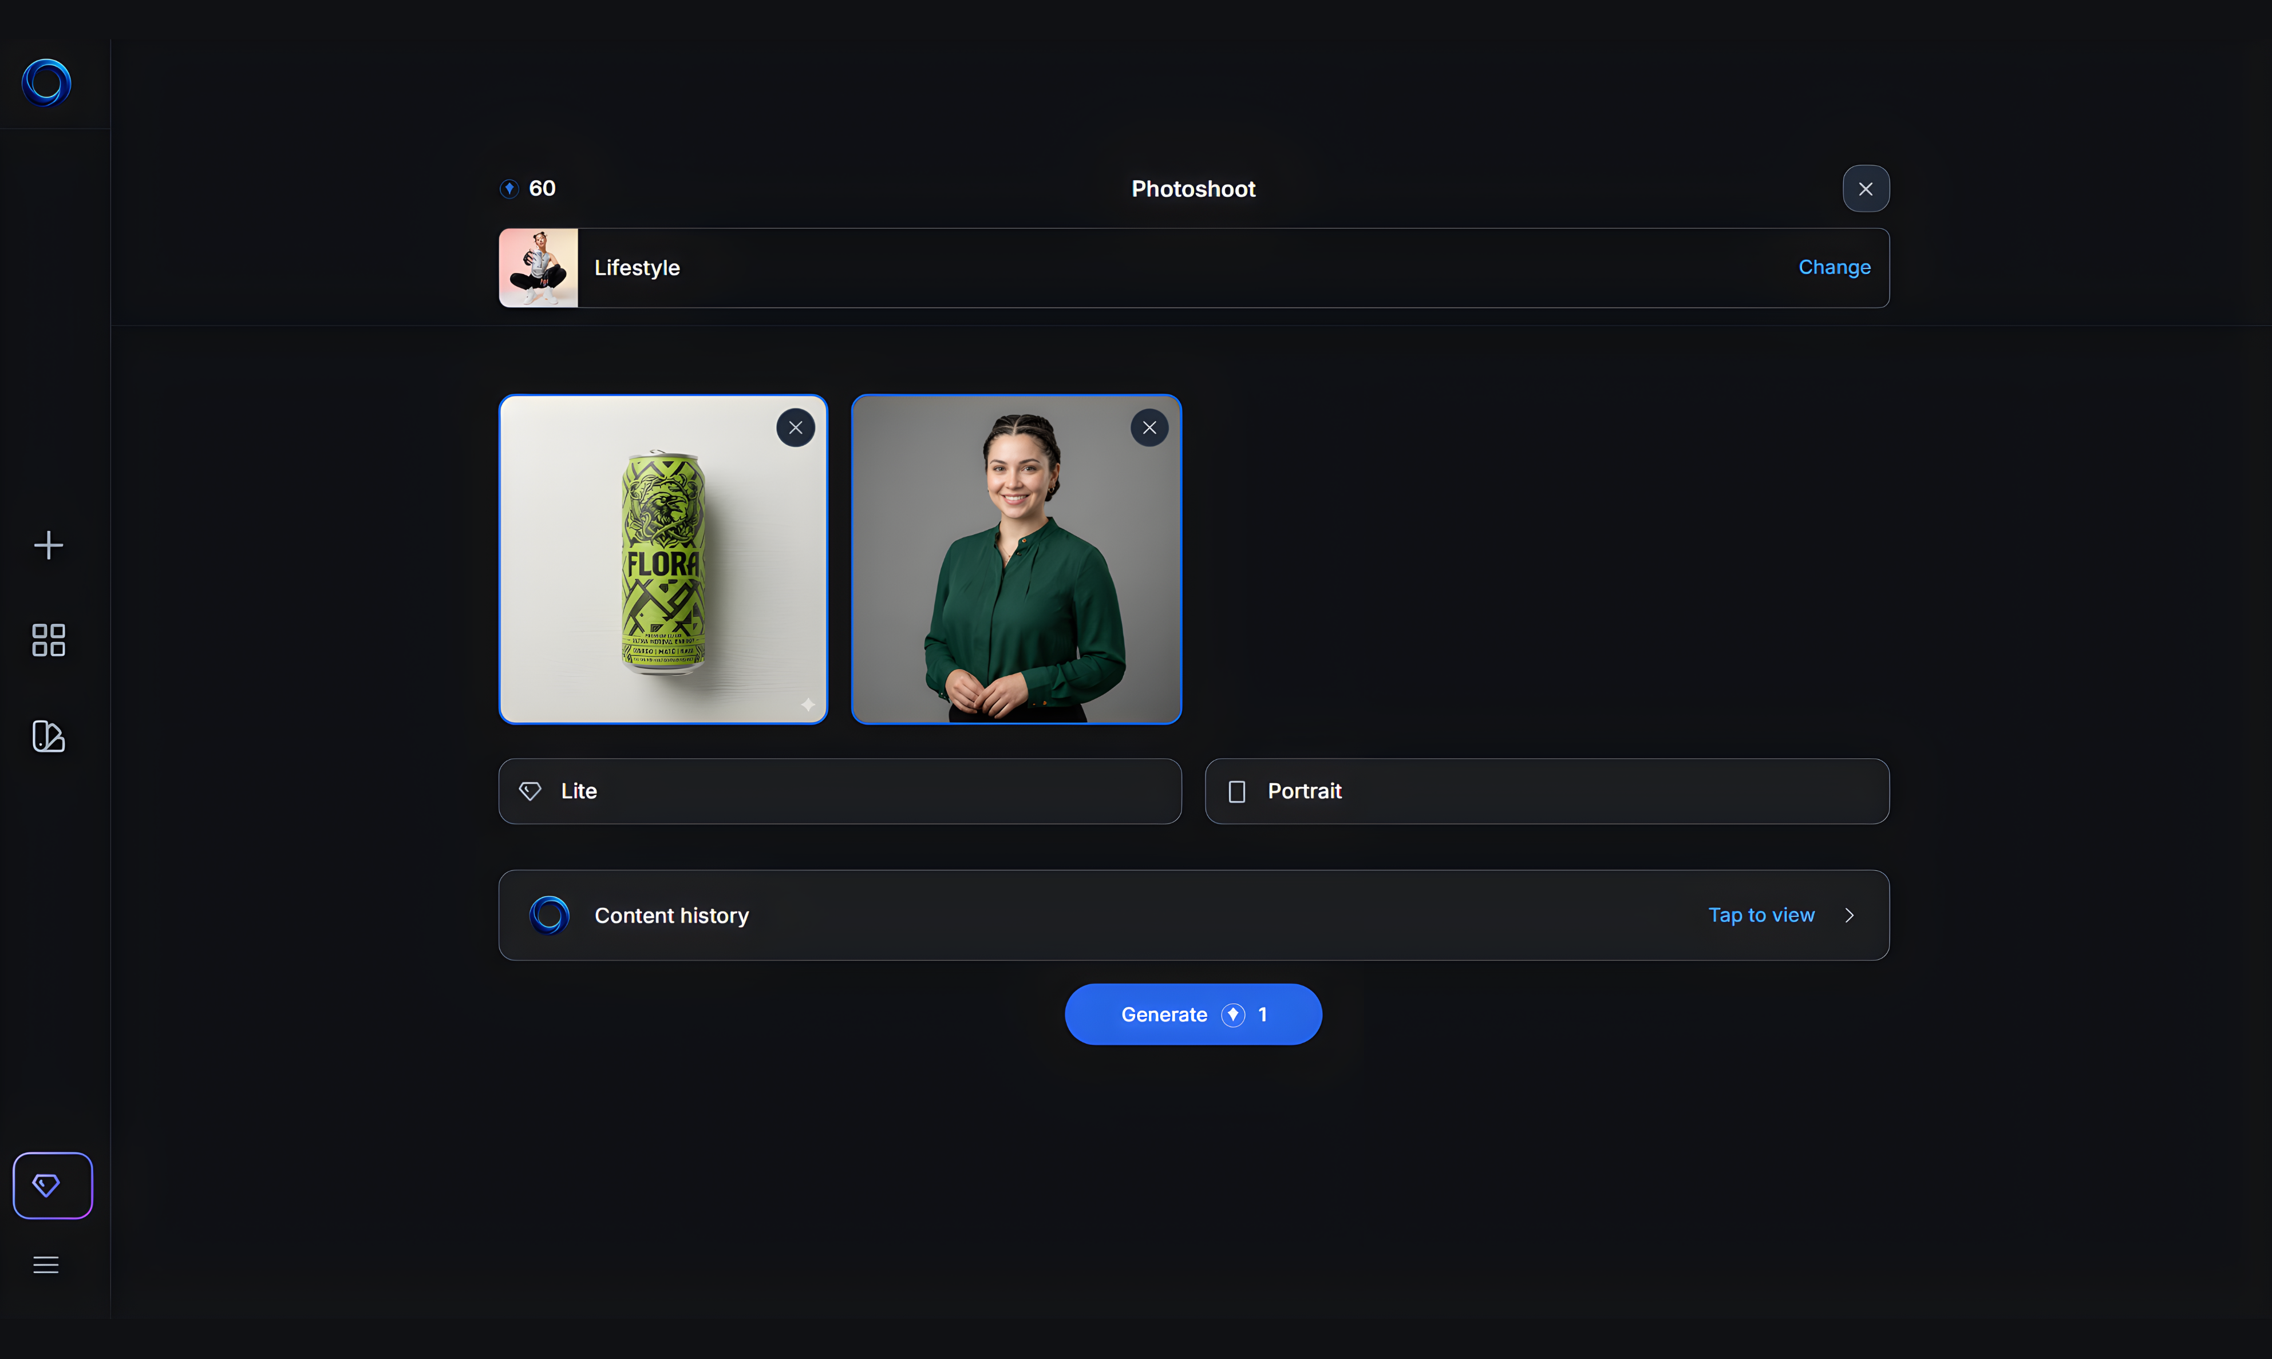Open the grid gallery icon in sidebar

49,640
